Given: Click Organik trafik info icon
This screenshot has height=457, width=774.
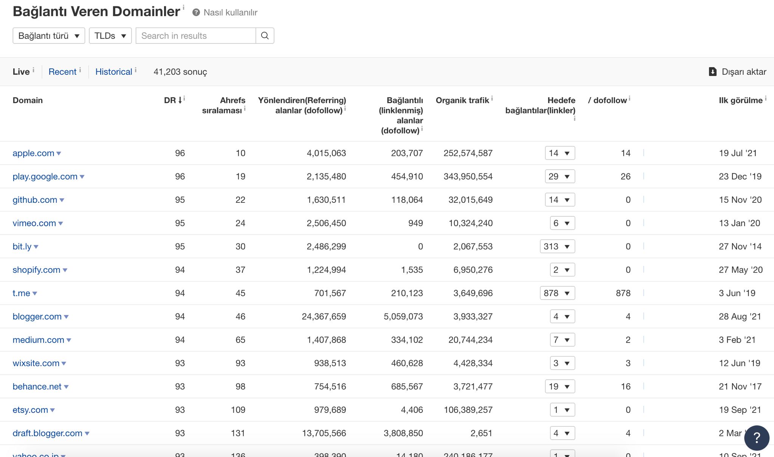Looking at the screenshot, I should [x=492, y=99].
